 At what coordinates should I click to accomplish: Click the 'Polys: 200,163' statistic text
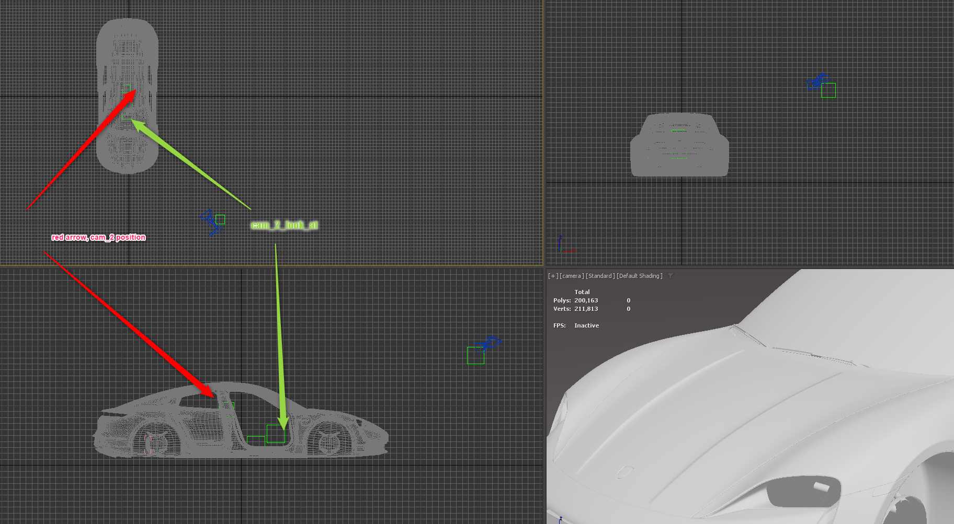(x=575, y=300)
